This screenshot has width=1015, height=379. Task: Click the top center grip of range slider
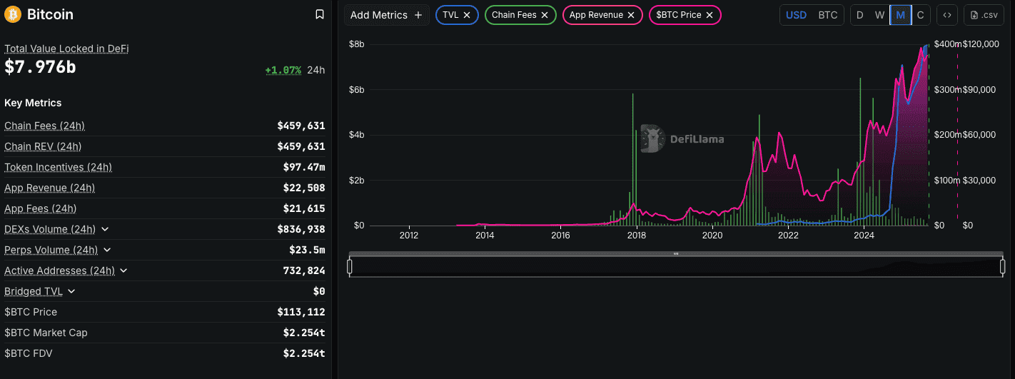(676, 253)
